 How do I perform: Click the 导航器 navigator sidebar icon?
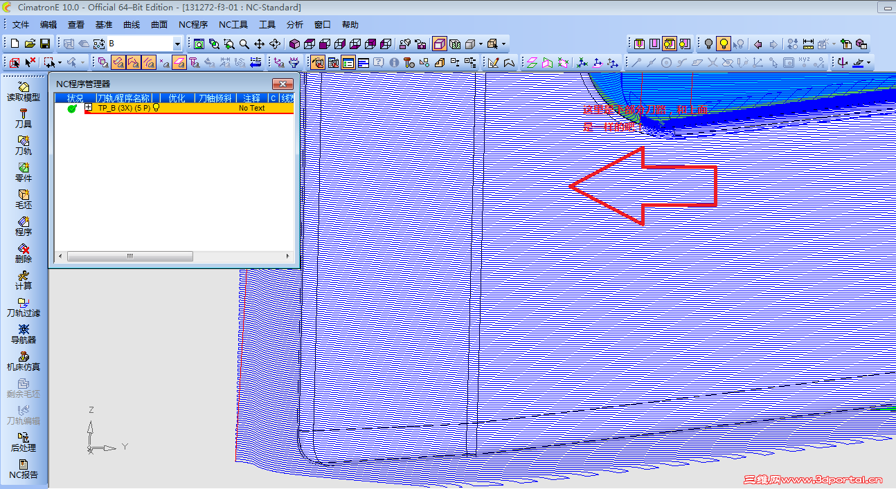(x=24, y=334)
